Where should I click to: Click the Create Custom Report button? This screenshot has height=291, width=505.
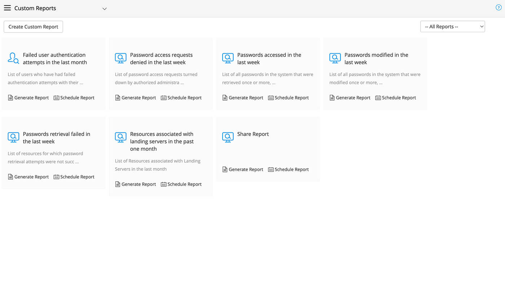pyautogui.click(x=33, y=27)
